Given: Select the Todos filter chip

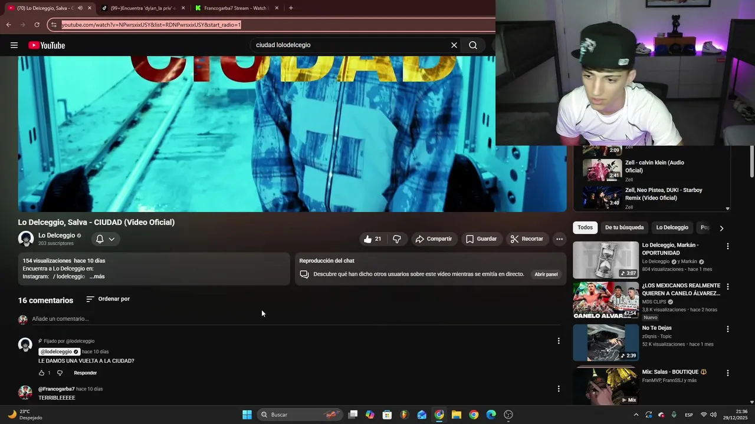Looking at the screenshot, I should click(585, 227).
